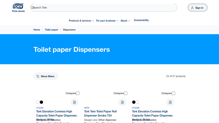
Task: Click the Sign in button
Action: (197, 8)
